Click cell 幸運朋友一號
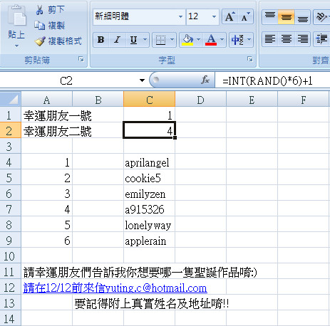 [x=58, y=116]
